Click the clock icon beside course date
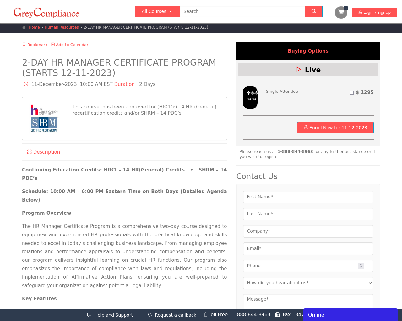The width and height of the screenshot is (402, 321). click(26, 84)
